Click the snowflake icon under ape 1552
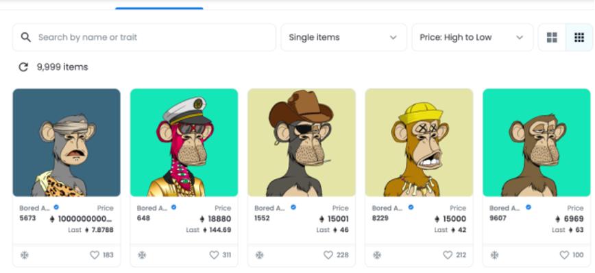595x273 pixels. [x=260, y=255]
